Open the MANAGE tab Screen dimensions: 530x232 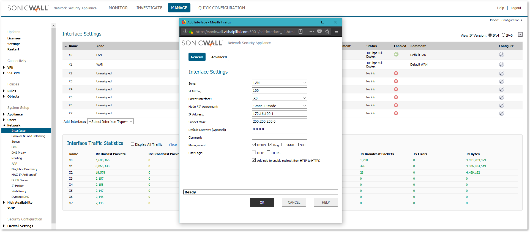pyautogui.click(x=179, y=8)
